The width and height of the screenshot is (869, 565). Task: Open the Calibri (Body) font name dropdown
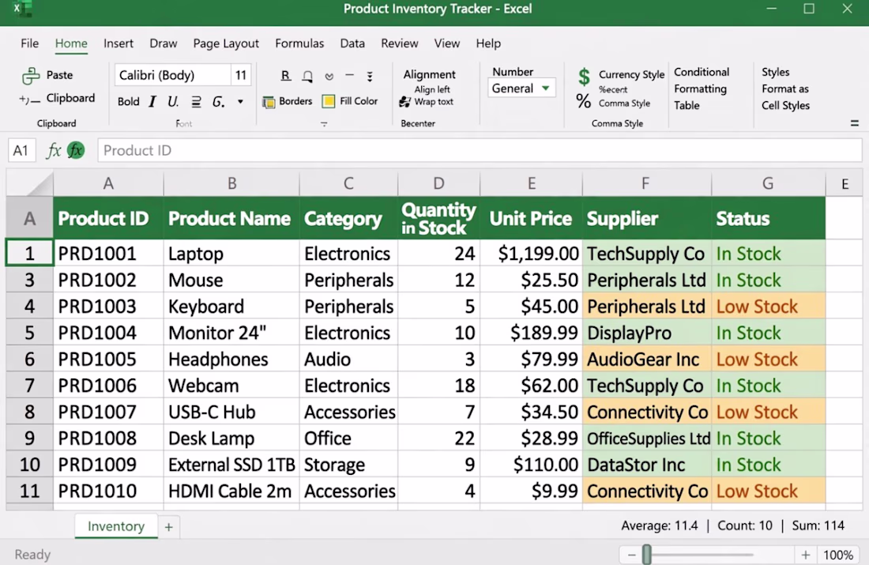[172, 75]
